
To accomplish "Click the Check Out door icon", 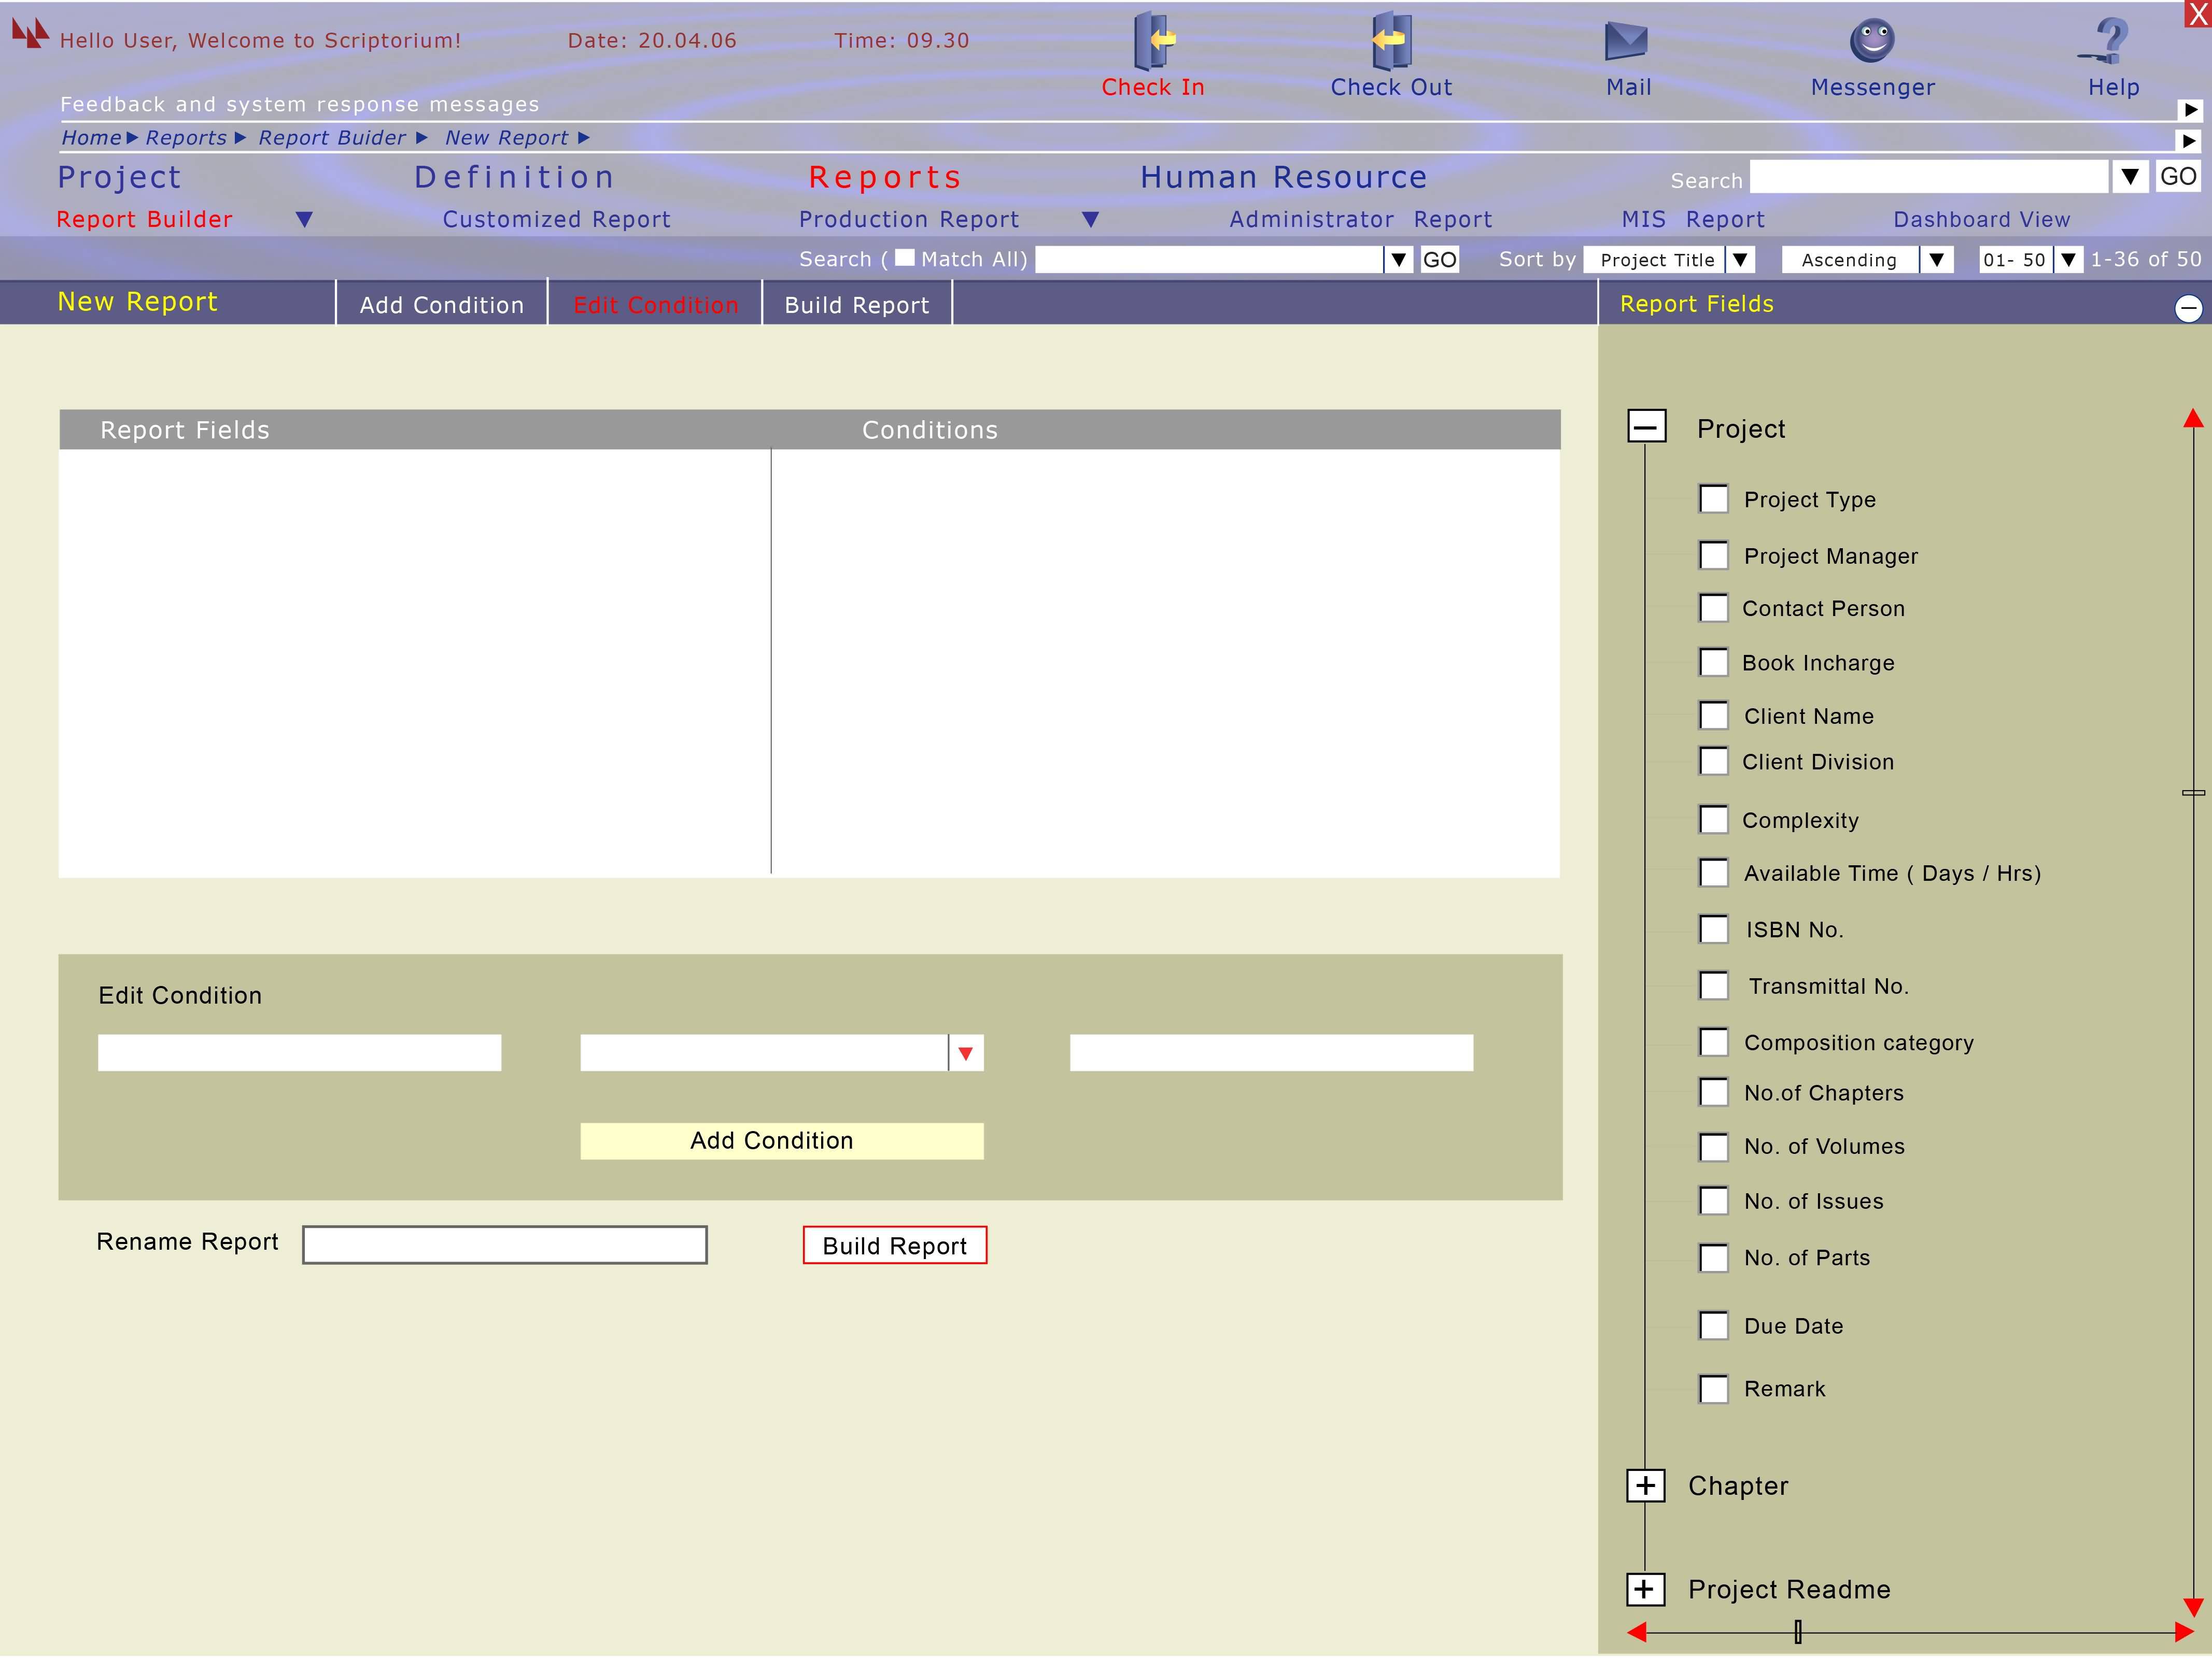I will click(x=1390, y=41).
